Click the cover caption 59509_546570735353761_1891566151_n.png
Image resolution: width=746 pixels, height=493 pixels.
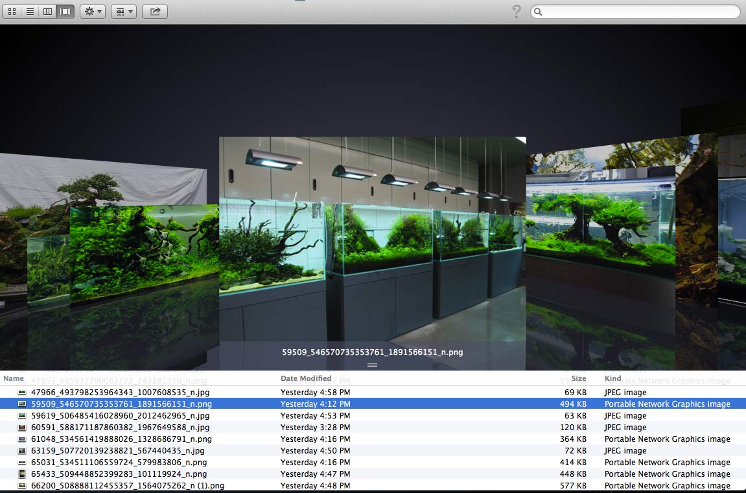(373, 352)
